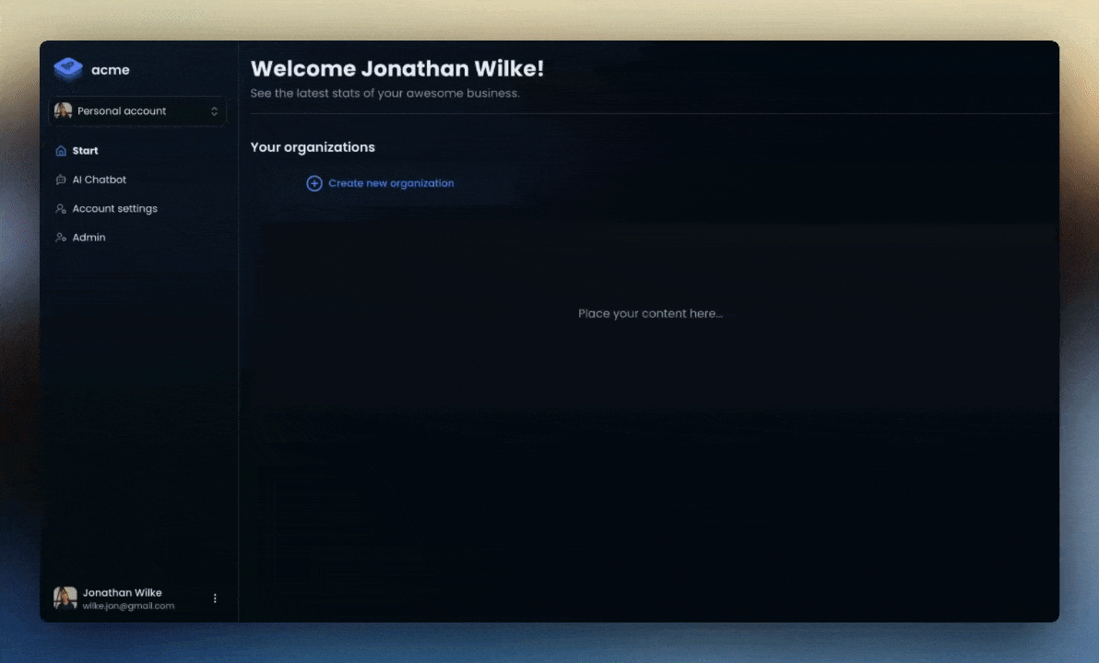Image resolution: width=1099 pixels, height=663 pixels.
Task: Click the Place your content here placeholder
Action: pos(650,314)
